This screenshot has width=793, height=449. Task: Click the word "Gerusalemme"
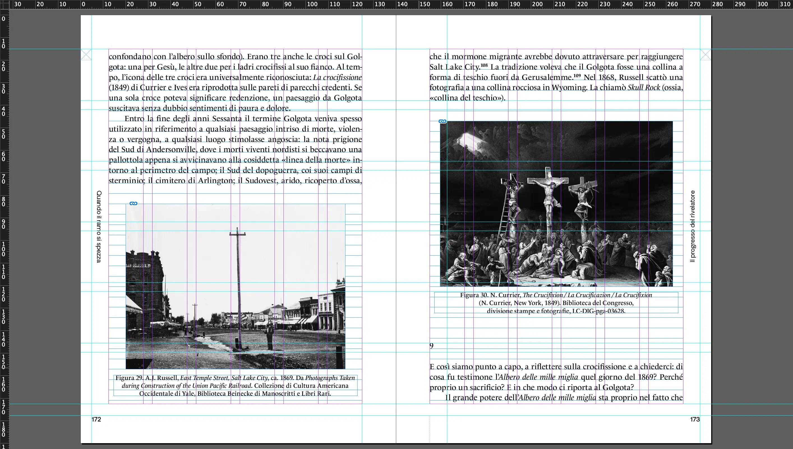[547, 77]
